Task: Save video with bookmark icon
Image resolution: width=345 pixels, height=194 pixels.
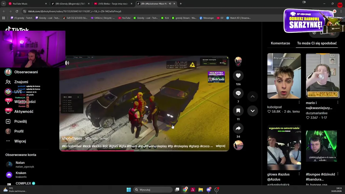Action: click(238, 111)
